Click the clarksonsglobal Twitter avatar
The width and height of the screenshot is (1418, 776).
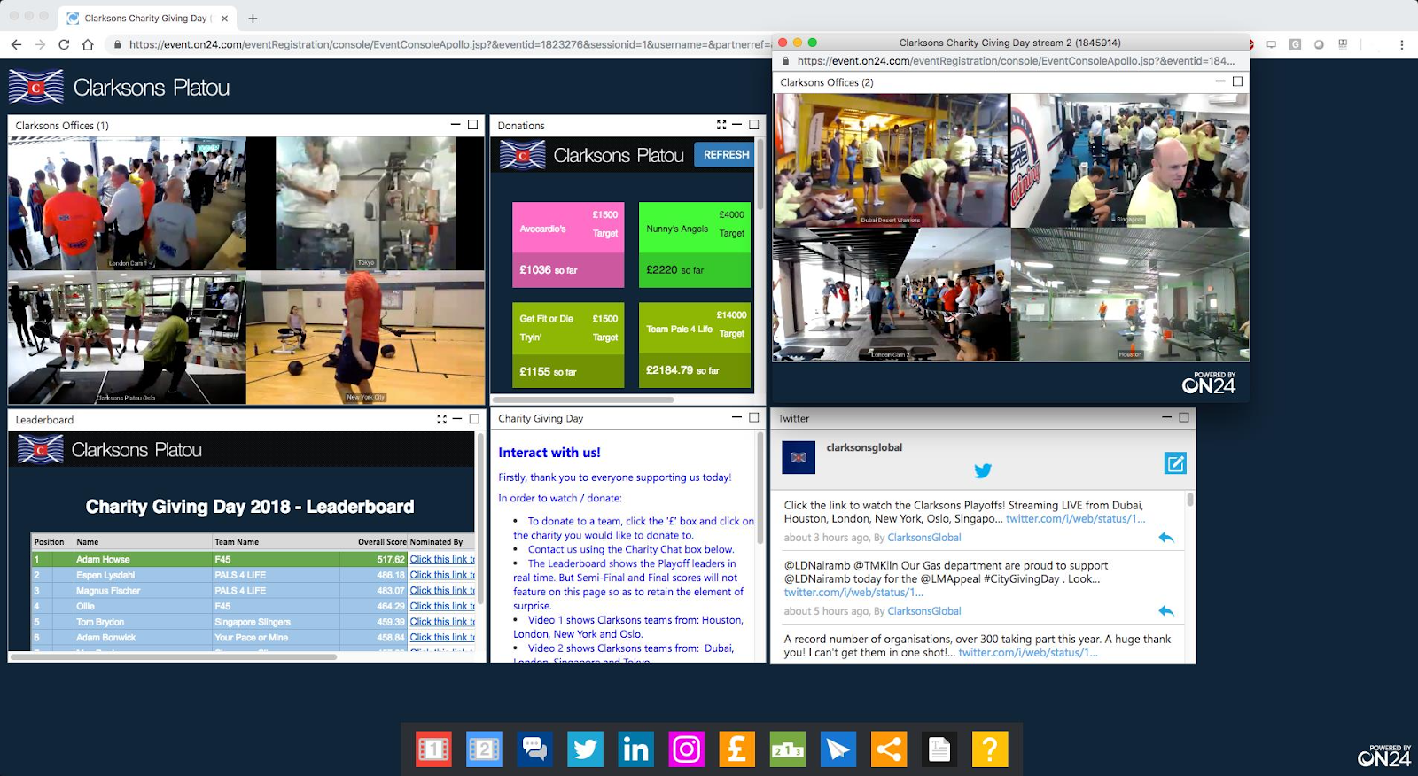(x=799, y=457)
